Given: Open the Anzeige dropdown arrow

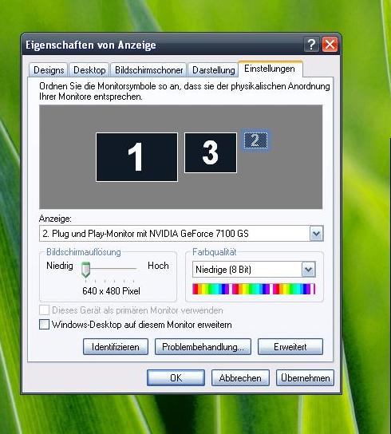Looking at the screenshot, I should pos(316,234).
